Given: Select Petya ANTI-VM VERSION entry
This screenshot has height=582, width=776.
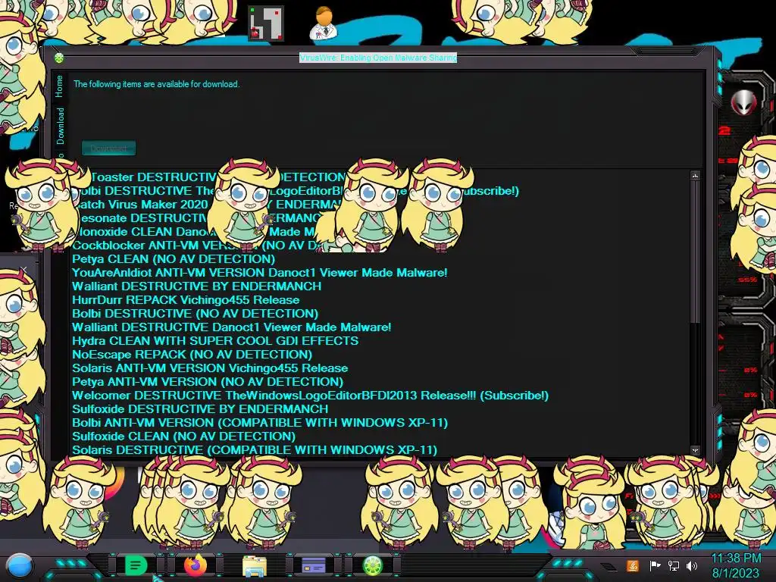Looking at the screenshot, I should pyautogui.click(x=208, y=382).
